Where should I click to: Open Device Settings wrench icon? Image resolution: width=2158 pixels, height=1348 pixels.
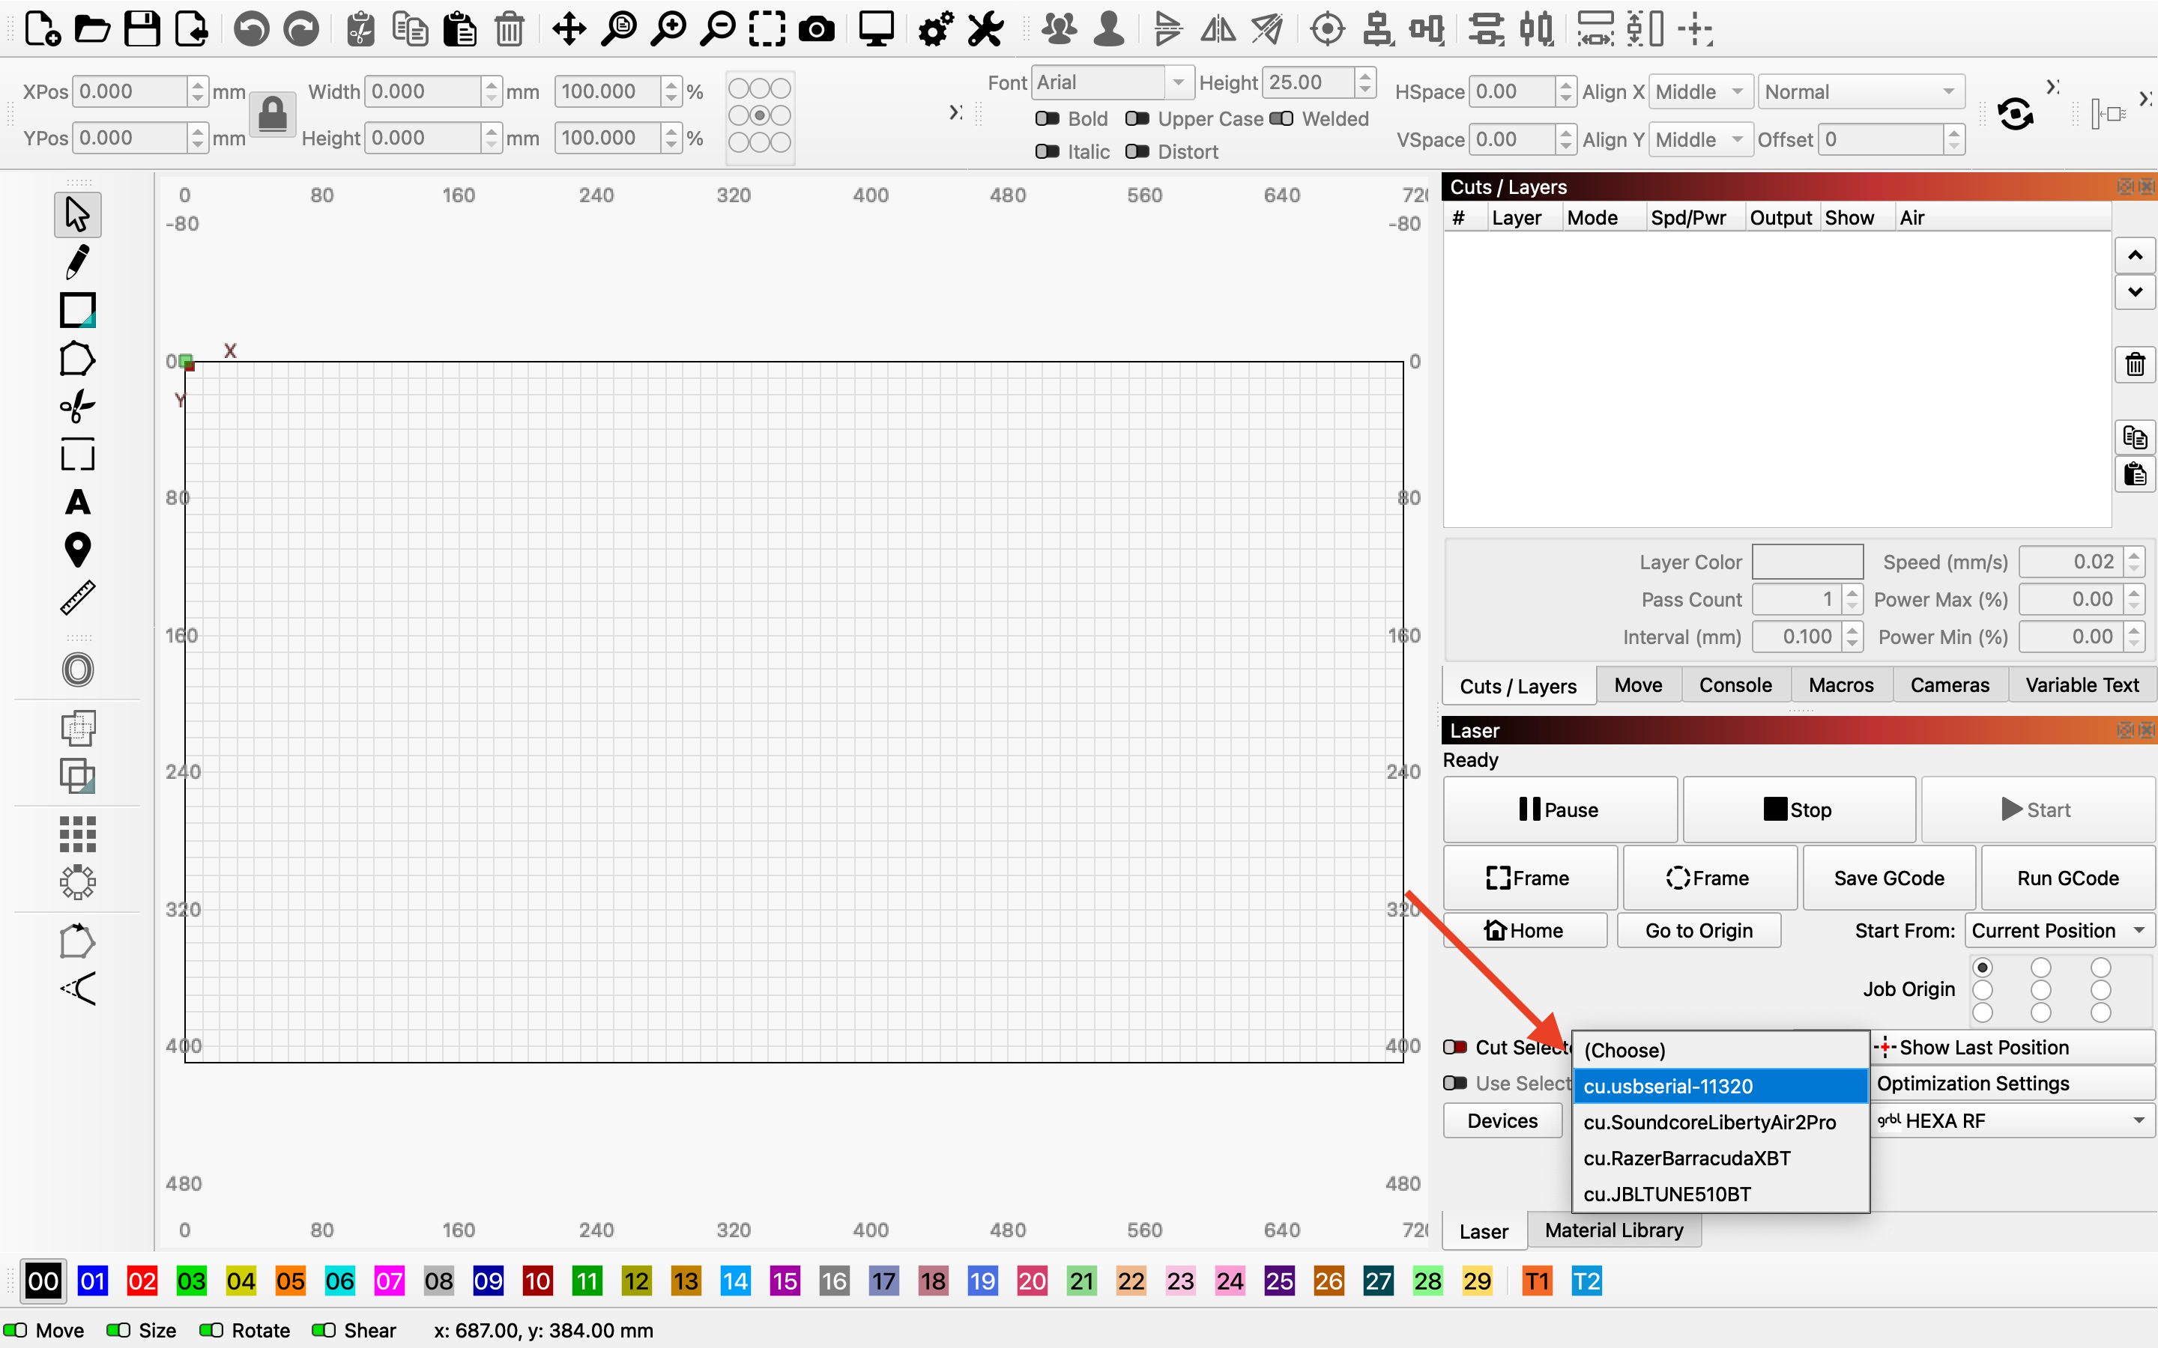(985, 29)
